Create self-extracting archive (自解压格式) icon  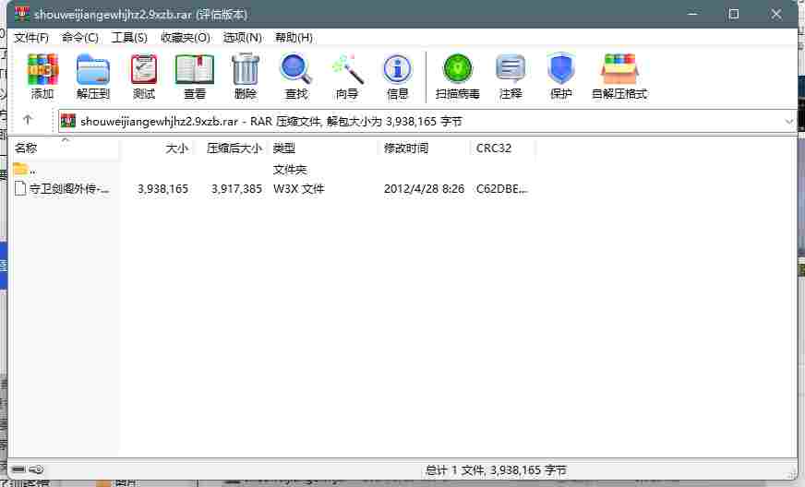tap(619, 77)
